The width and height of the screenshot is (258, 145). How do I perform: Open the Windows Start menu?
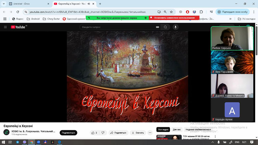pyautogui.click(x=3, y=142)
